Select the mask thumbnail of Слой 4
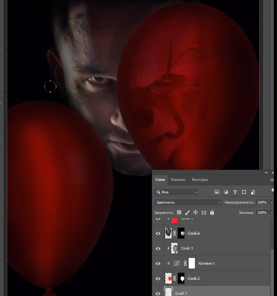This screenshot has width=277, height=296. pyautogui.click(x=181, y=233)
